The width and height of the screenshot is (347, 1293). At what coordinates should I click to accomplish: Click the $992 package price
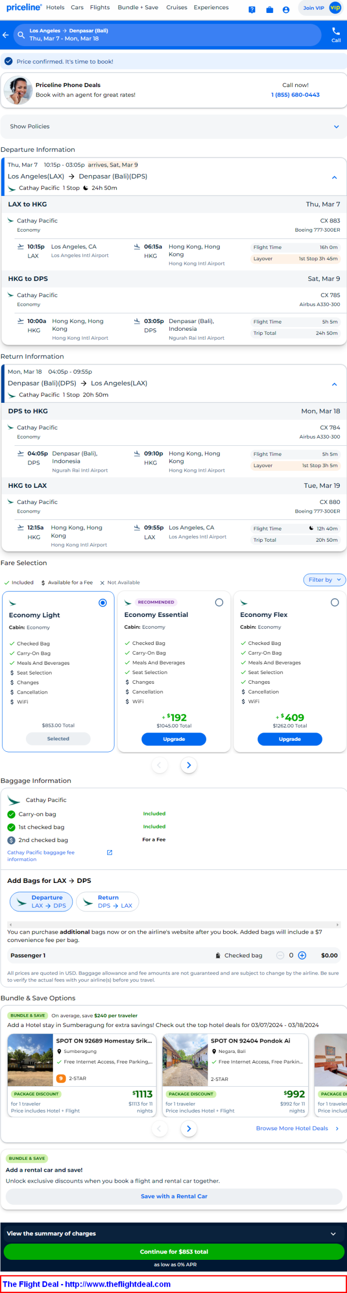pyautogui.click(x=295, y=1094)
